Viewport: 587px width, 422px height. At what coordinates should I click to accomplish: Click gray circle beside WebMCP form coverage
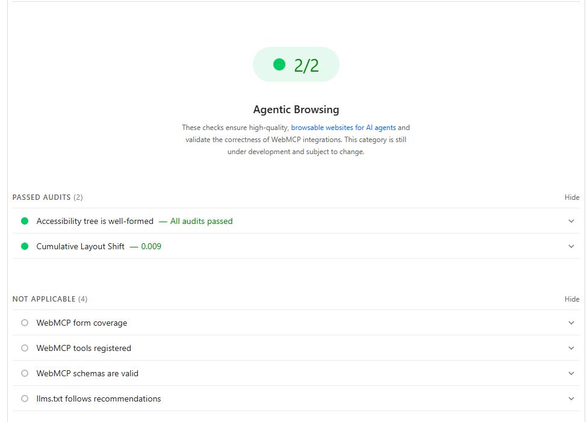pos(25,323)
